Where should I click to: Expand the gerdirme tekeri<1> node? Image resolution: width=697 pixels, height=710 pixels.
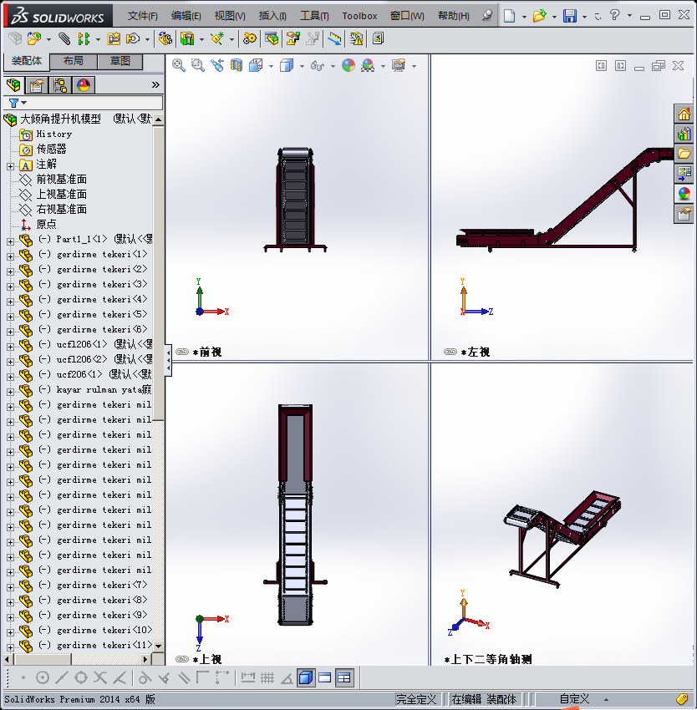coord(10,256)
